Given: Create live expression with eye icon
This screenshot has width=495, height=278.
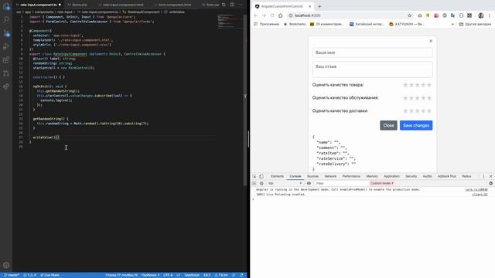Looking at the screenshot, I should (309, 183).
